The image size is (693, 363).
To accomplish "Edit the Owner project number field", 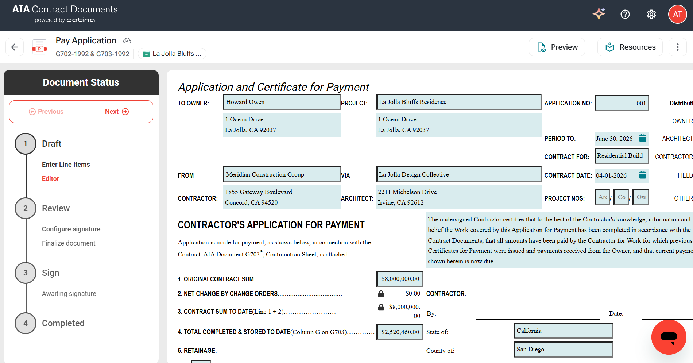I will [x=641, y=197].
